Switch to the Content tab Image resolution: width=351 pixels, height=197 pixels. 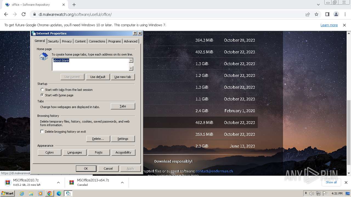[80, 41]
